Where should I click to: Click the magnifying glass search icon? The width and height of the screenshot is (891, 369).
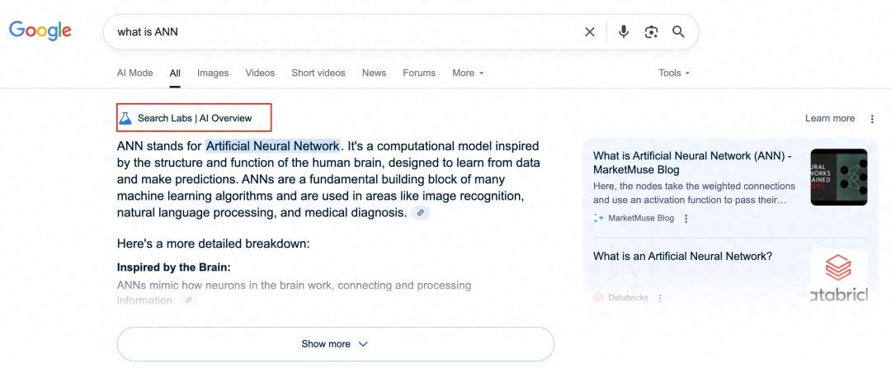pyautogui.click(x=678, y=32)
